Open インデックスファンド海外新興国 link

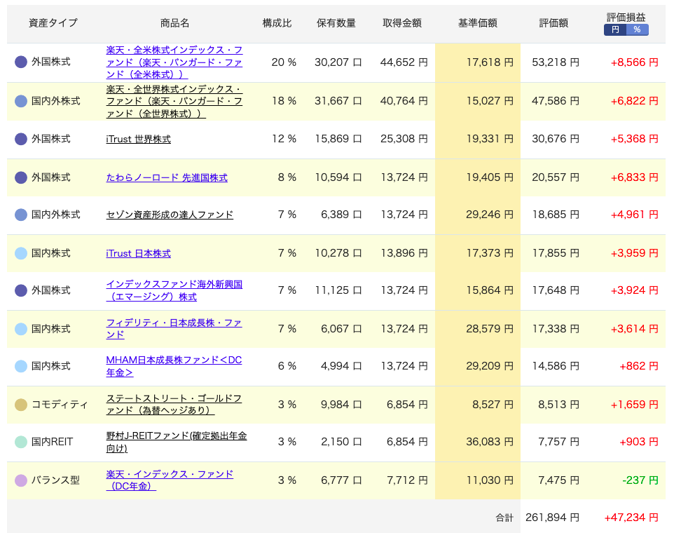174,290
